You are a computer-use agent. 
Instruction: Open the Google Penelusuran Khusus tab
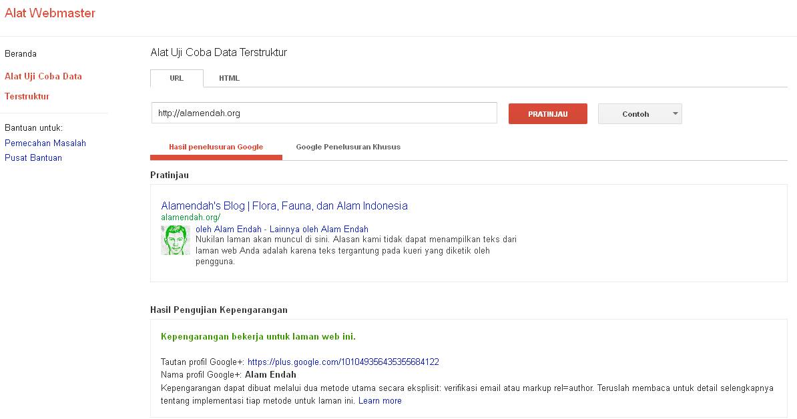click(x=348, y=147)
